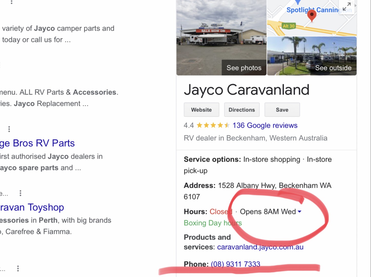Call the phone number (08) 9311 7333
Viewport: 371px width, 277px height.
click(235, 264)
